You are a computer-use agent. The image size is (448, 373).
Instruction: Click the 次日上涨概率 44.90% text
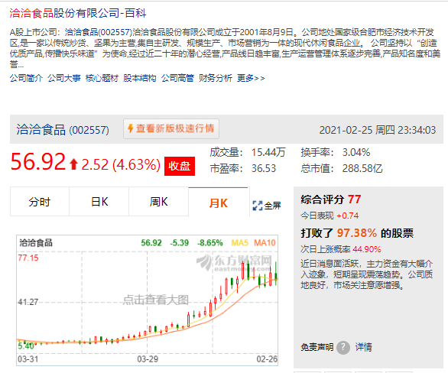[x=340, y=249]
